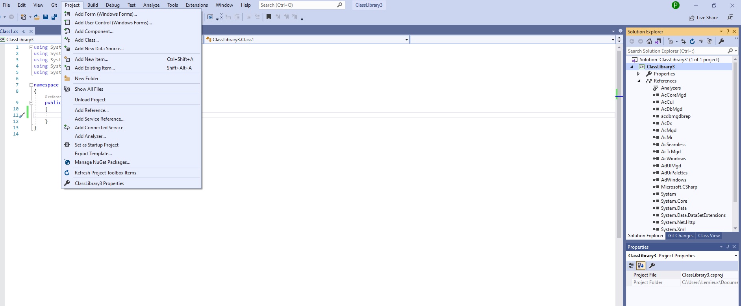Open dropdown arrow next to Pending Changes Filter
Viewport: 741px width, 306px height.
click(x=677, y=41)
